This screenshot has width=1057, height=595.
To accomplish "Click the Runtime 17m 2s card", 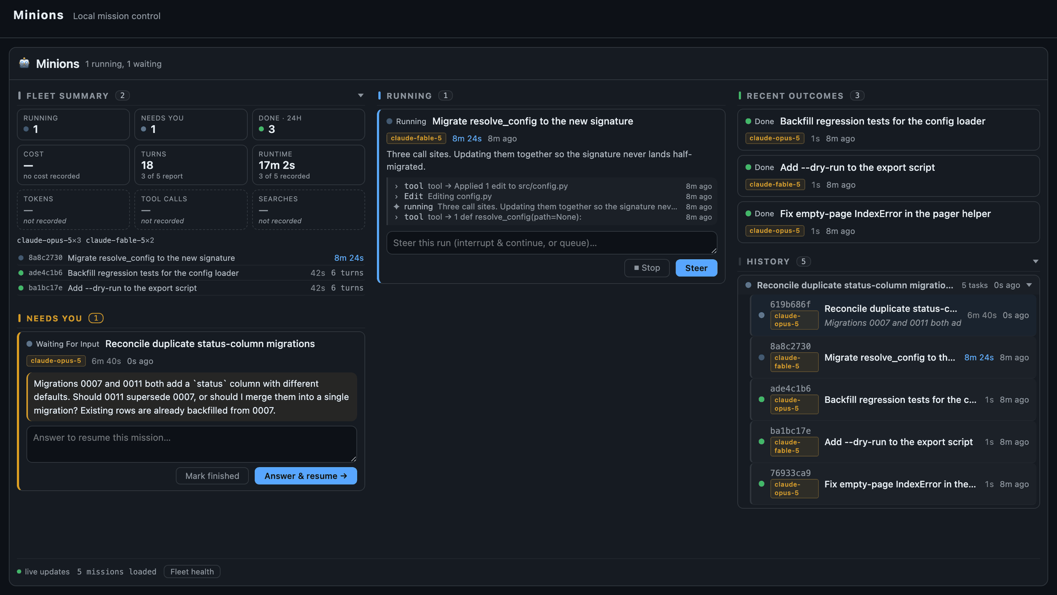I will [x=309, y=165].
